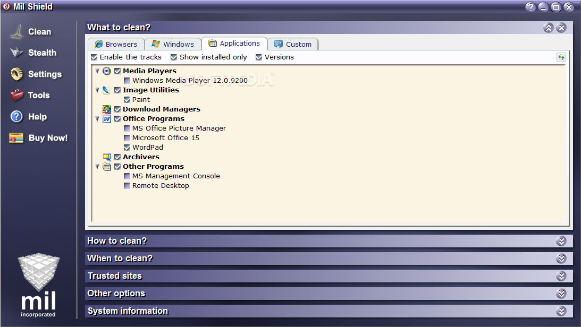Expand the Other options section
The image size is (581, 327).
pyautogui.click(x=561, y=294)
